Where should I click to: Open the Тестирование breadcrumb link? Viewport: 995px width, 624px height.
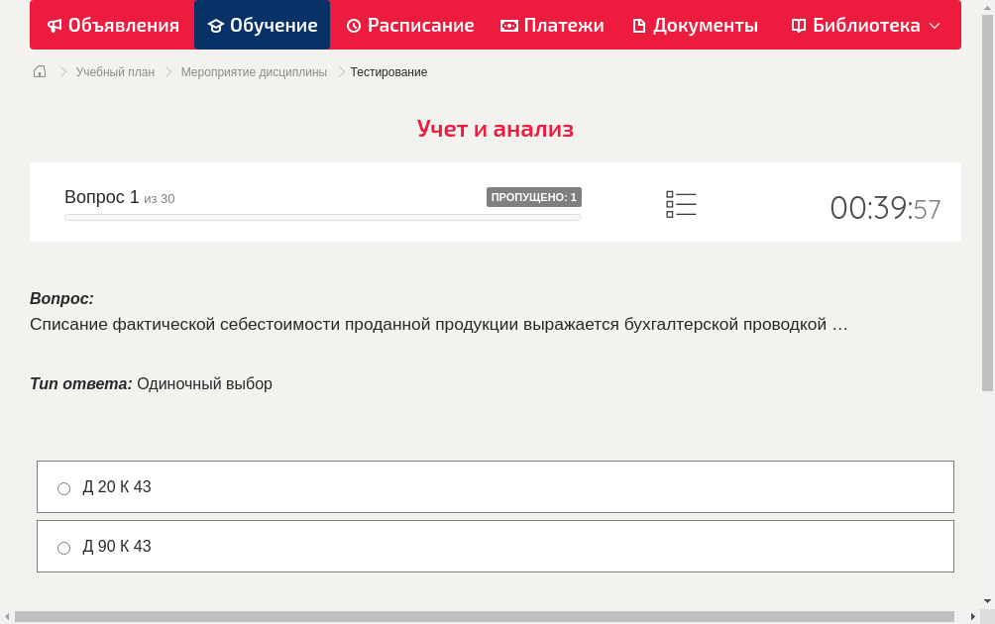(387, 71)
